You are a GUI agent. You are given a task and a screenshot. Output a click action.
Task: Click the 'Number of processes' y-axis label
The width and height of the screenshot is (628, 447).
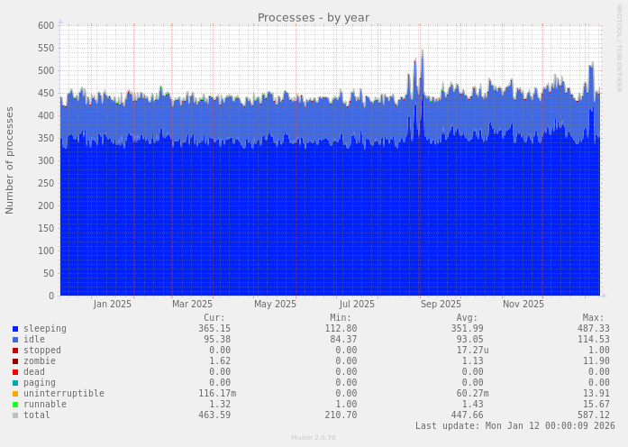pos(10,160)
